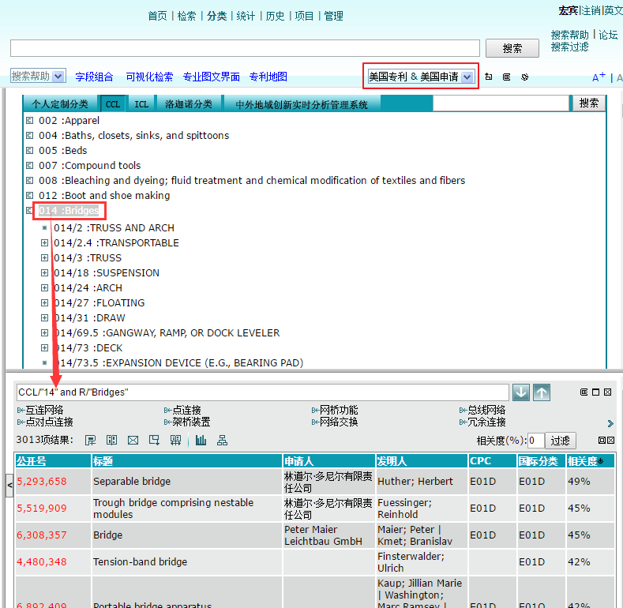
Task: Click the right chevron next to related keywords
Action: (x=610, y=424)
